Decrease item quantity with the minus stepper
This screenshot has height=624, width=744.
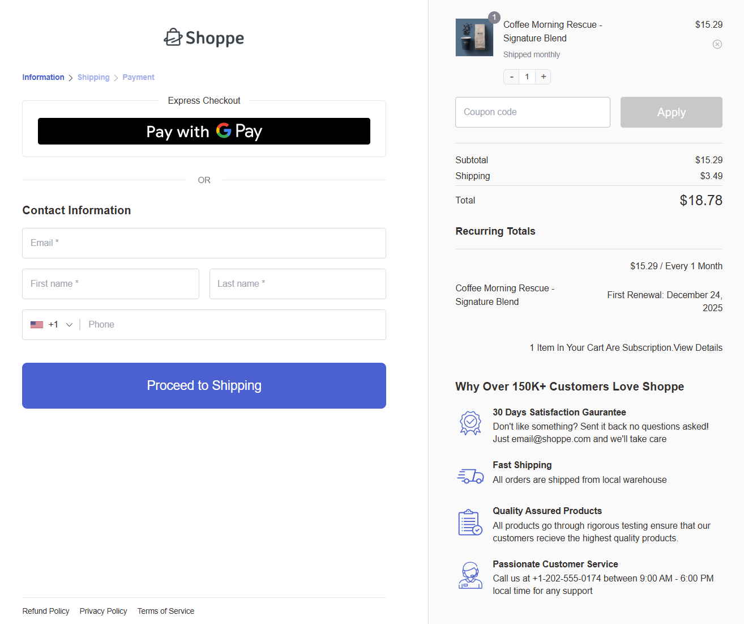tap(511, 77)
